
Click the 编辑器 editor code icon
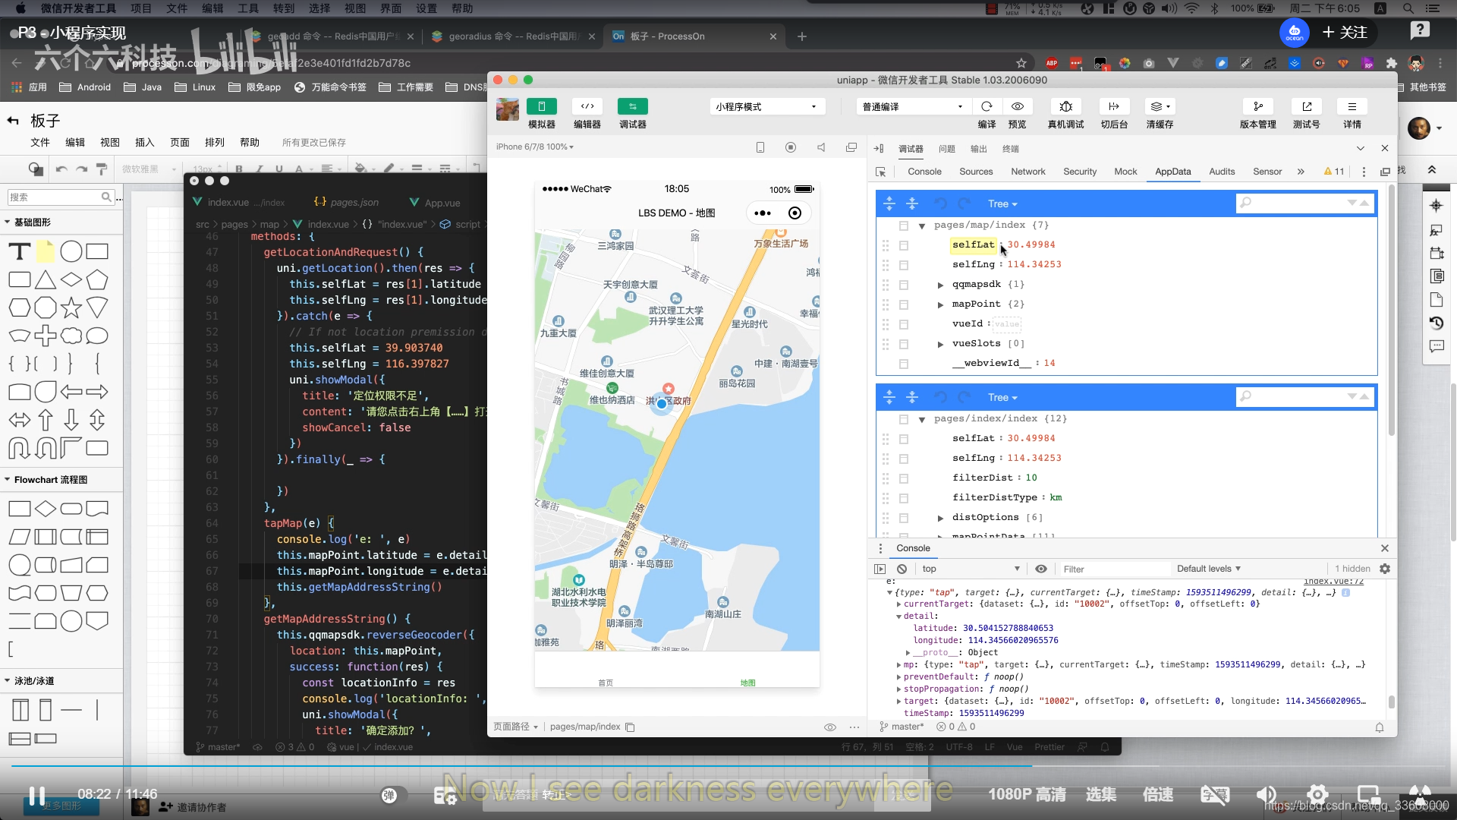(x=587, y=106)
